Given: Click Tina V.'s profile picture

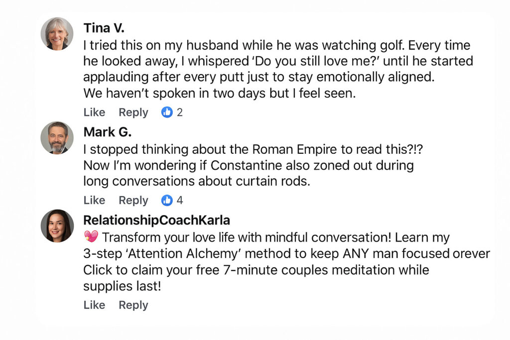Looking at the screenshot, I should point(57,34).
